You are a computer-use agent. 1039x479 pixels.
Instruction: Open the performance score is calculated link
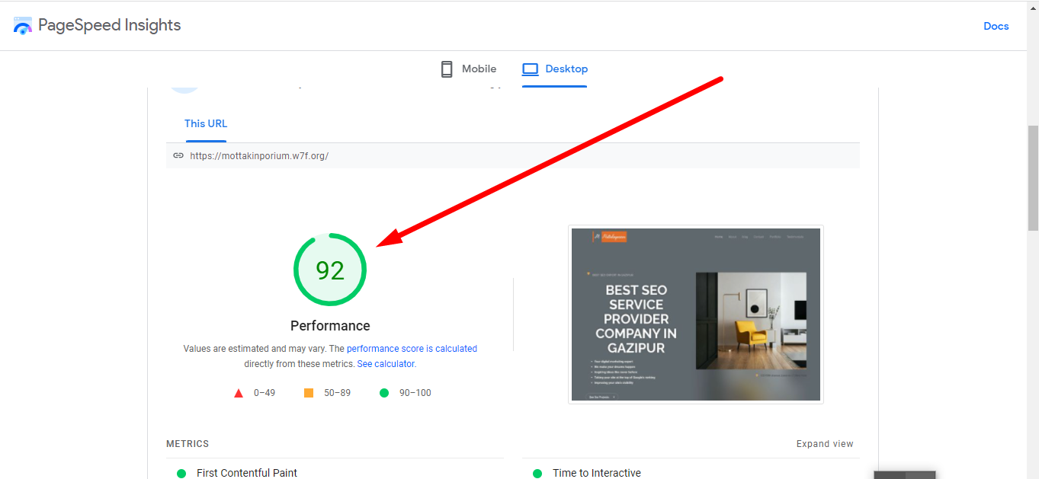point(412,348)
